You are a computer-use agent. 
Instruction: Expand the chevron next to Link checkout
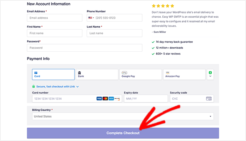coord(77,86)
